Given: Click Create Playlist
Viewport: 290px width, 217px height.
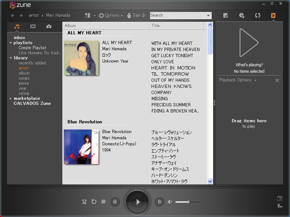Looking at the screenshot, I should click(32, 48).
